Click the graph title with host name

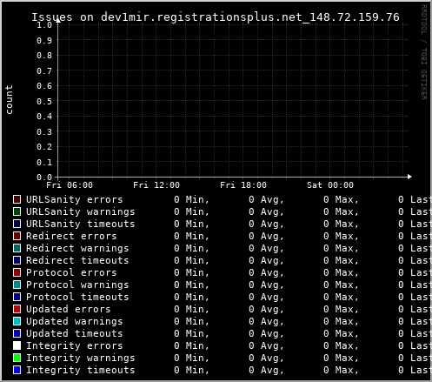[x=216, y=17]
